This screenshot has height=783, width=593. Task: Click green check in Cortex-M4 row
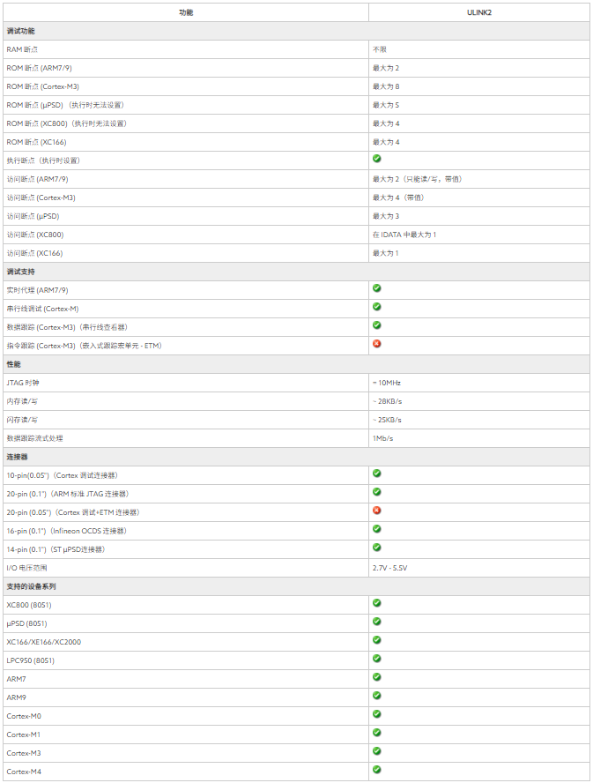(377, 770)
